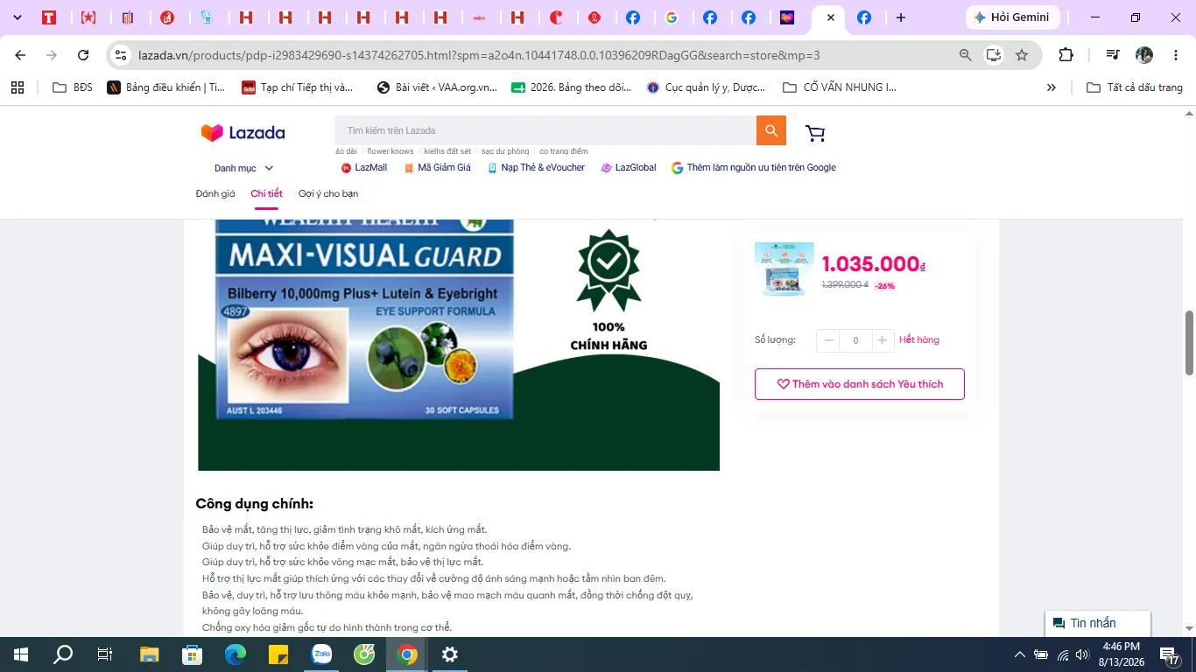
Task: Bookmark this page with the star icon
Action: (x=1022, y=55)
